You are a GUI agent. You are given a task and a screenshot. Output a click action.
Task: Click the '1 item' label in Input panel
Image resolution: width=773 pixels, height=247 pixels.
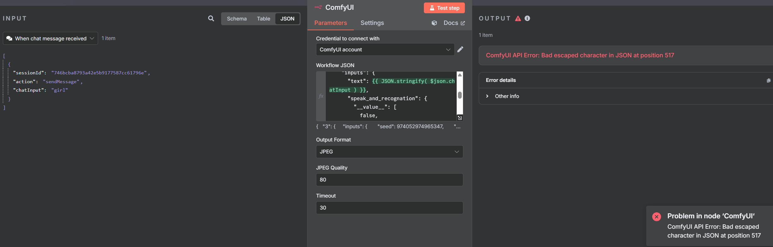pos(108,38)
